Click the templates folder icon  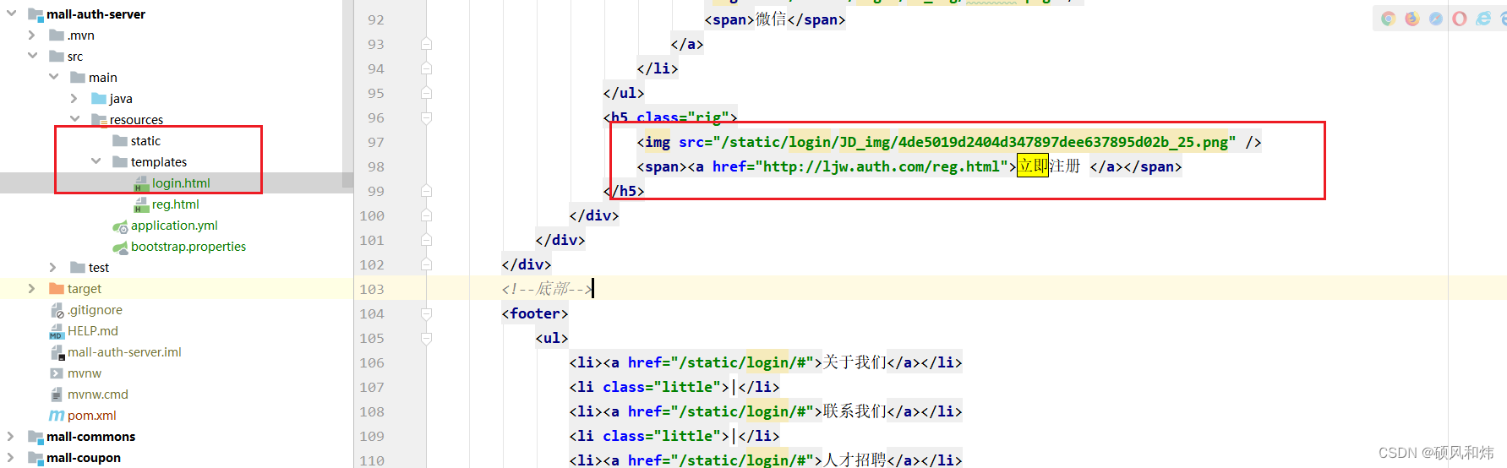tap(120, 162)
